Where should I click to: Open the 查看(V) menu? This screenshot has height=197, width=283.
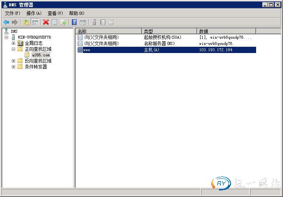point(55,13)
